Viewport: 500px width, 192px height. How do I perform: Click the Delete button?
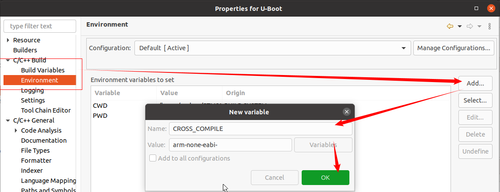pyautogui.click(x=475, y=134)
